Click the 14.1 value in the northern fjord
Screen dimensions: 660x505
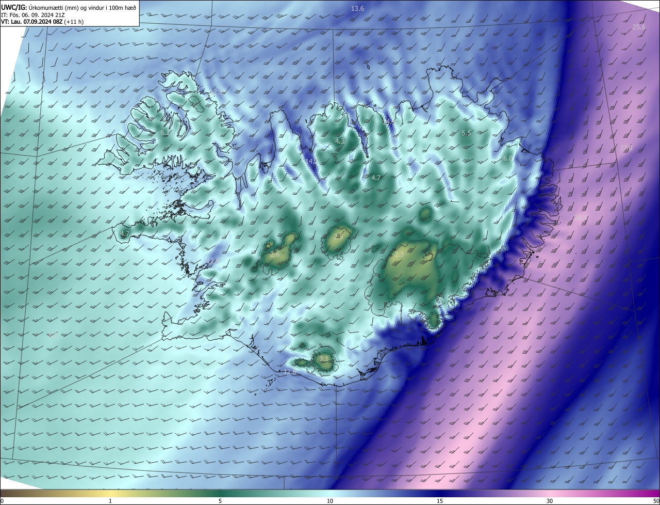coord(312,162)
